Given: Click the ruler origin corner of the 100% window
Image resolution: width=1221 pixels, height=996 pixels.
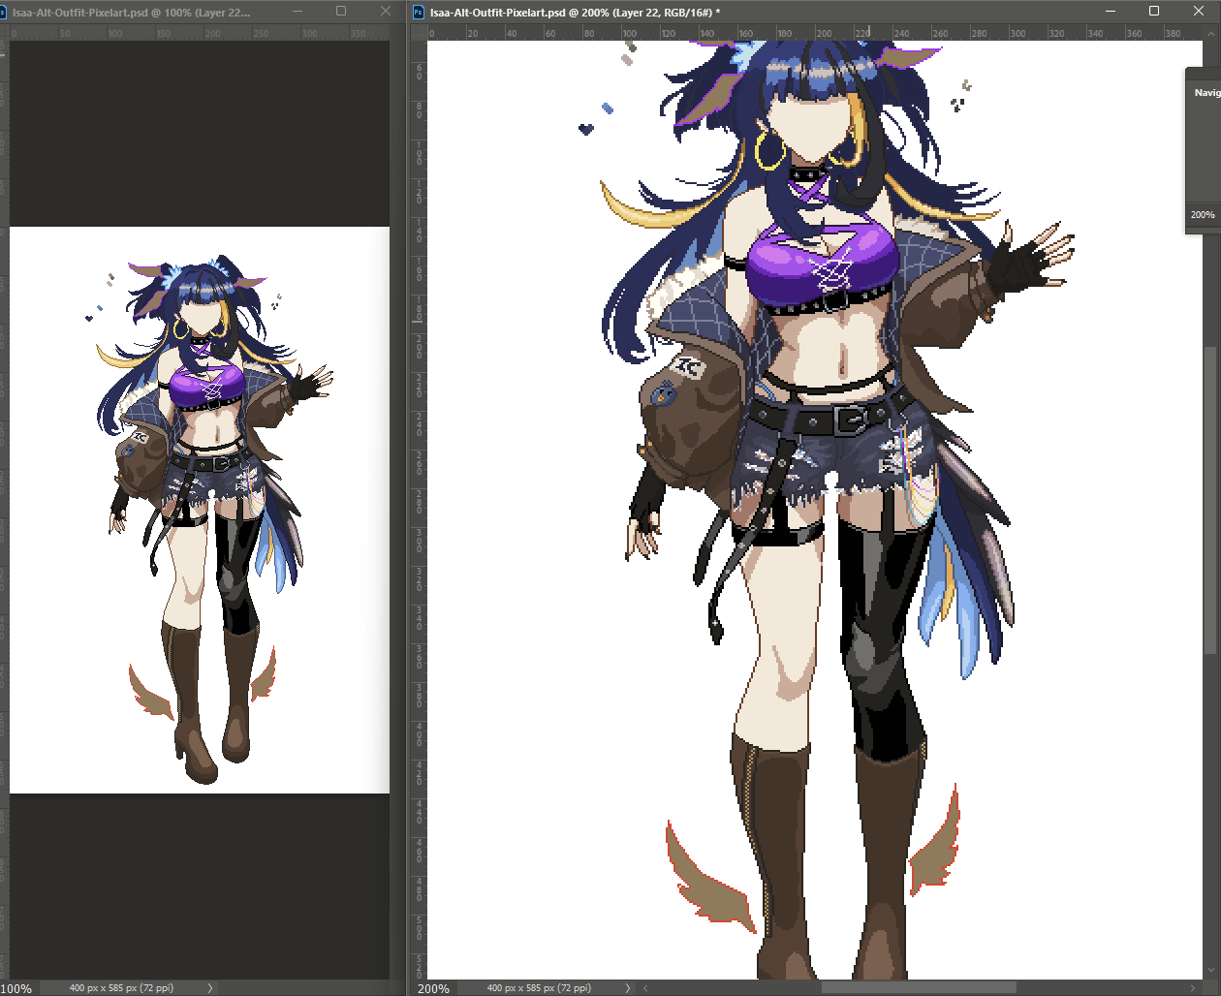Looking at the screenshot, I should 4,33.
